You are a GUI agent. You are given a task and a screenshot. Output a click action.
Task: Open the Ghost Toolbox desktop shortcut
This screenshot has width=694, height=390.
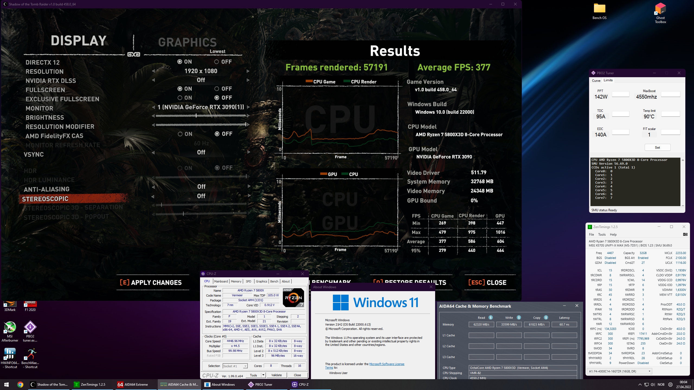(660, 13)
